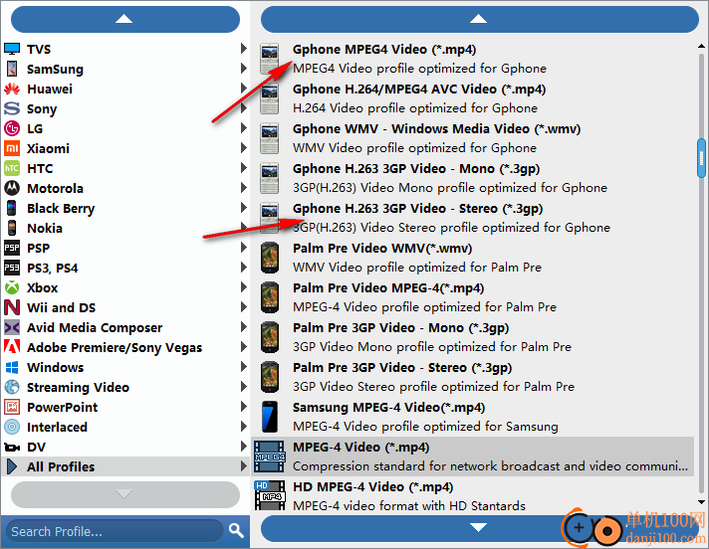Open the Sony category
709x549 pixels.
tap(125, 108)
